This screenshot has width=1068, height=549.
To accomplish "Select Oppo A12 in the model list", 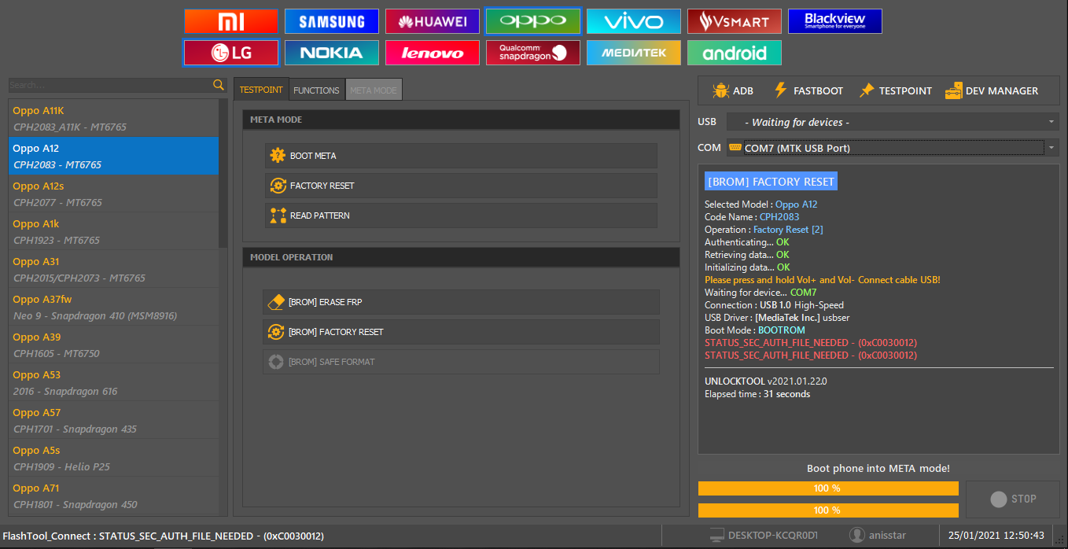I will tap(113, 156).
